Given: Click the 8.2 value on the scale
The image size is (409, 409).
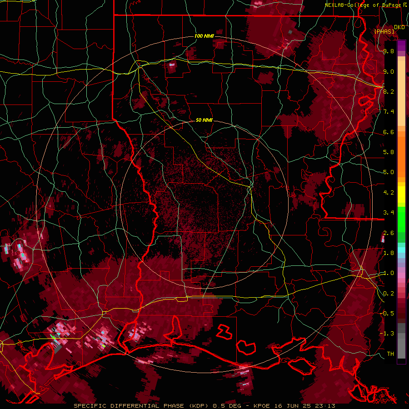Looking at the screenshot, I should pyautogui.click(x=389, y=91).
